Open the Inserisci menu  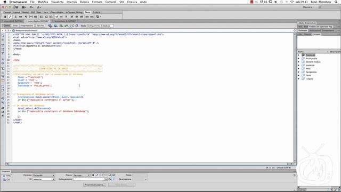pyautogui.click(x=71, y=2)
